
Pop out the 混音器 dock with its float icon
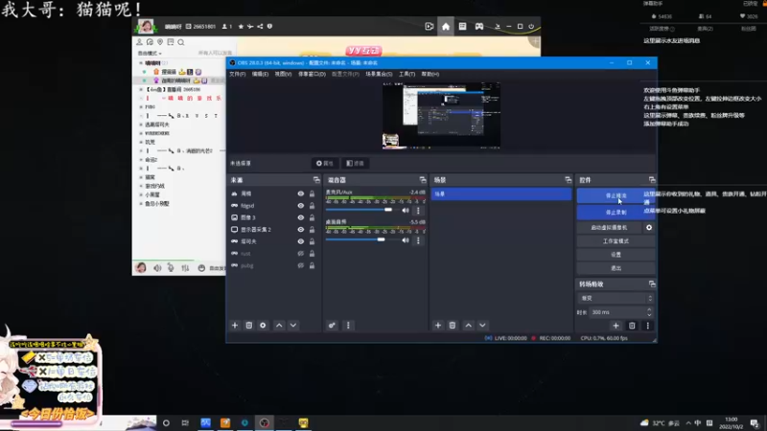(423, 180)
